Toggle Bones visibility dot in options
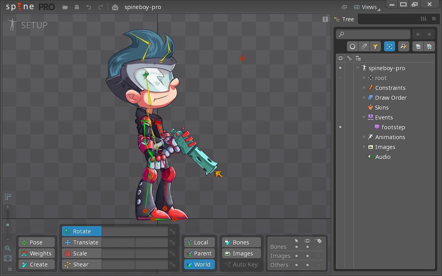Screen dimensions: 442x276 point(308,247)
